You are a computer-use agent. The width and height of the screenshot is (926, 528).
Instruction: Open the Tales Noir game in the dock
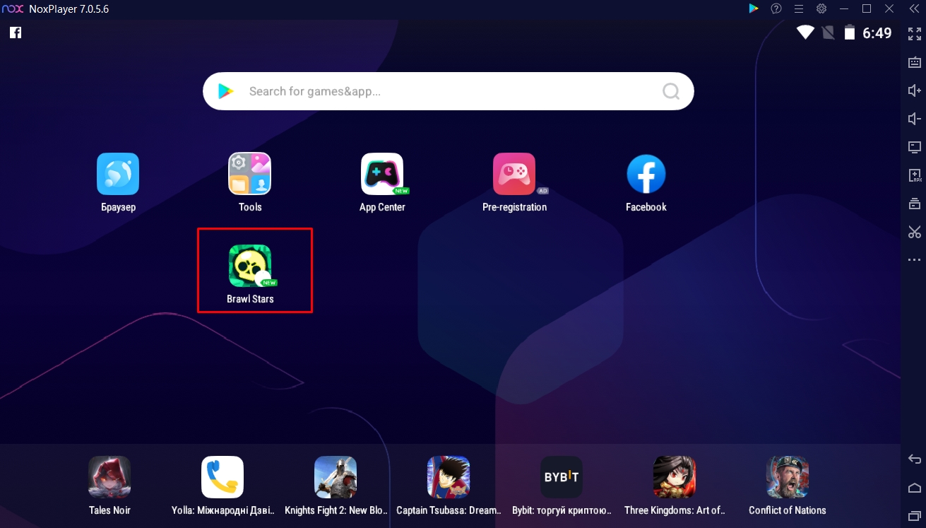[109, 477]
